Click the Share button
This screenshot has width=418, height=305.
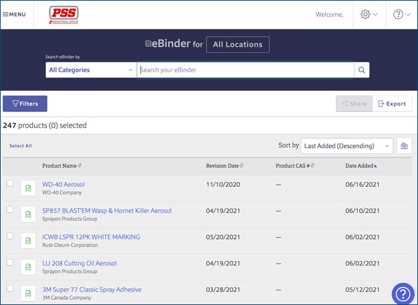[x=354, y=103]
